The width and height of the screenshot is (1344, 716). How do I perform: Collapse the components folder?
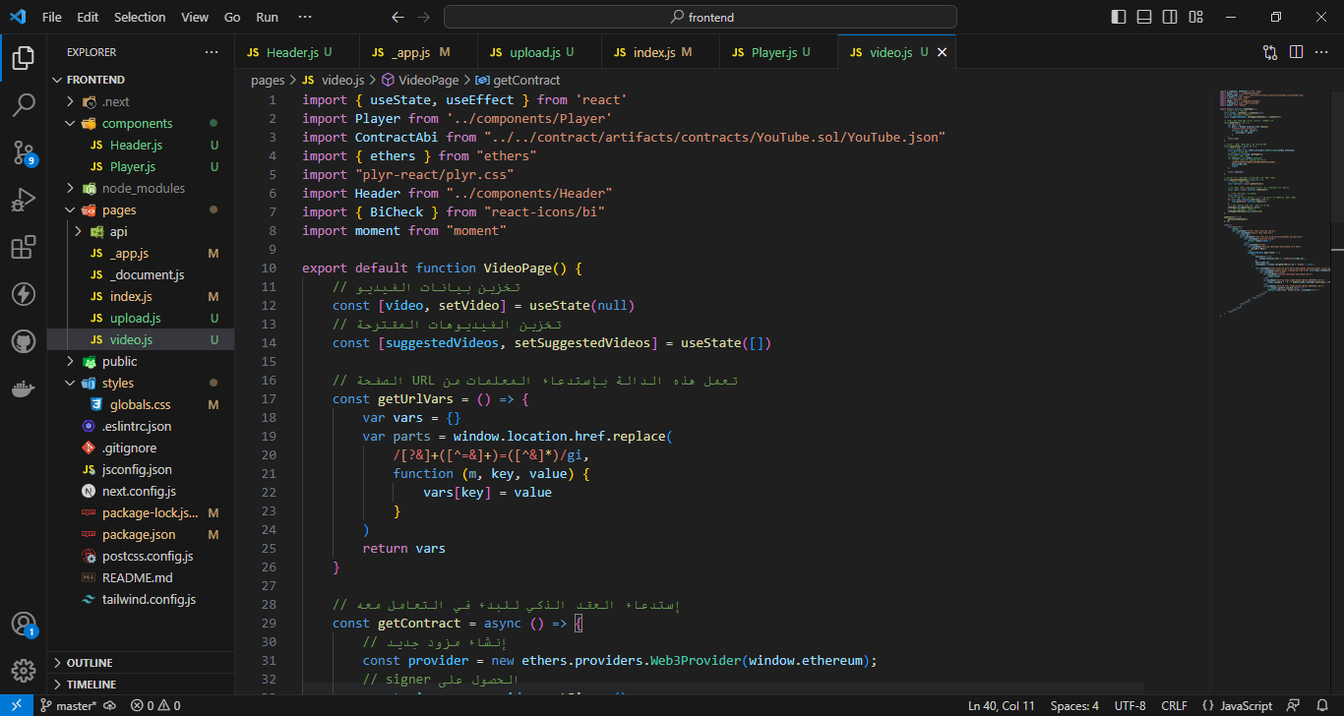tap(136, 123)
